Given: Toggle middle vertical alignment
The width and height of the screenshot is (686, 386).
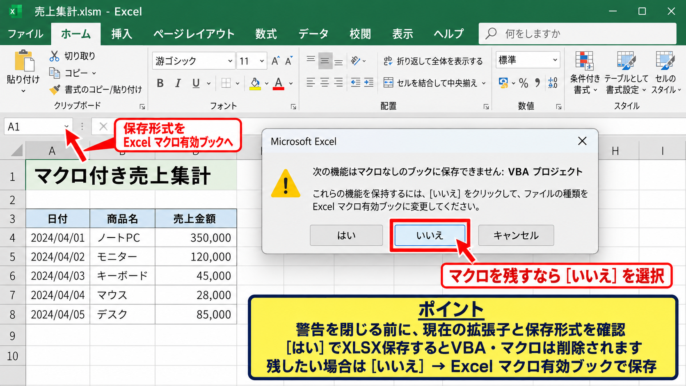Looking at the screenshot, I should coord(325,61).
